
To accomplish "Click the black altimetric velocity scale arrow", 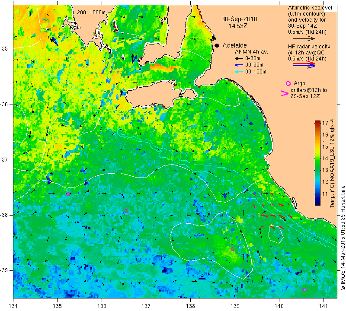I will point(304,39).
